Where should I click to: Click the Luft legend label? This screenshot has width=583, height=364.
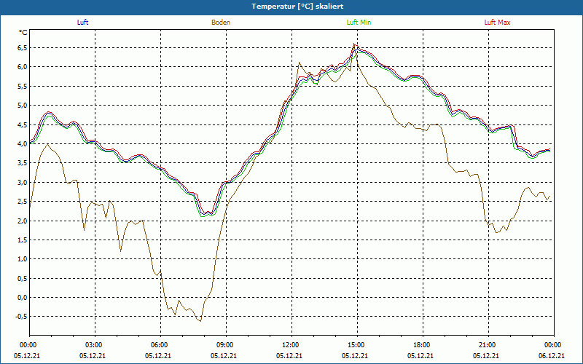pos(82,23)
